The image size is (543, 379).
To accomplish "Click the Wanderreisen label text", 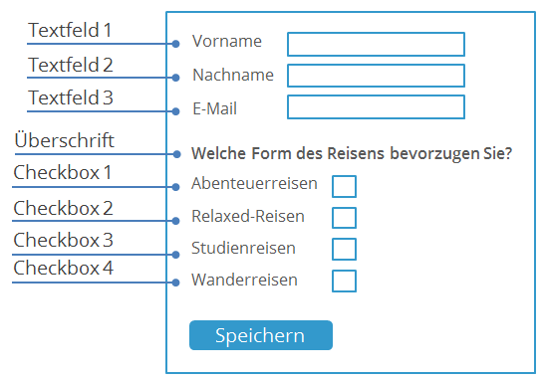I will 244,280.
